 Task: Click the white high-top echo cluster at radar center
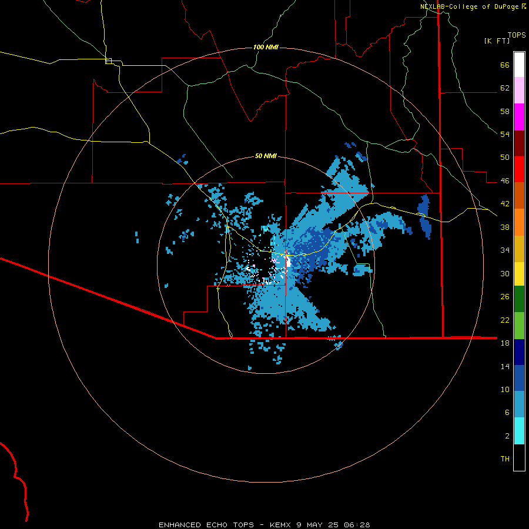point(288,261)
